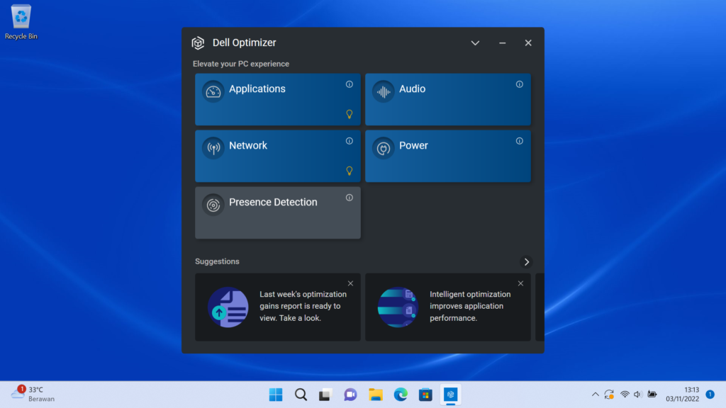The width and height of the screenshot is (726, 408).
Task: Open taskbar Search
Action: [301, 395]
